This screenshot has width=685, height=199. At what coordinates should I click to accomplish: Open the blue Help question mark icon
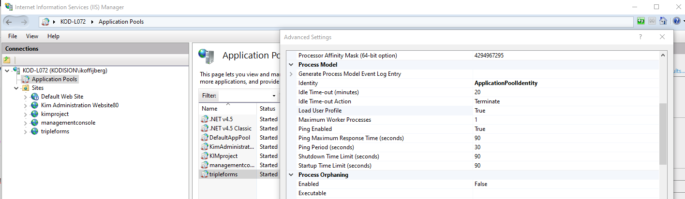coord(676,21)
